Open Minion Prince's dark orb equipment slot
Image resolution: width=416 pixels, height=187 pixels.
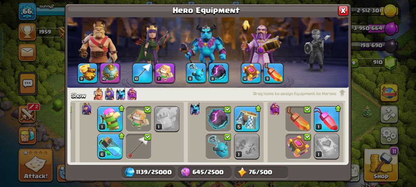pyautogui.click(x=219, y=73)
